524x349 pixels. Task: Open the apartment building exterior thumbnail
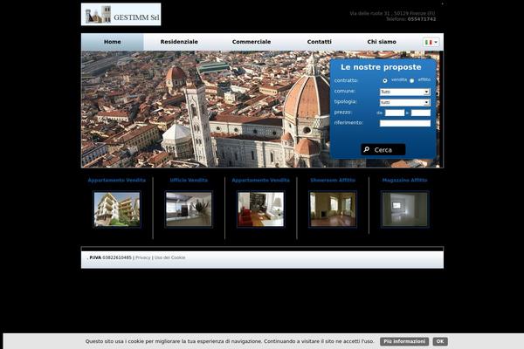117,209
